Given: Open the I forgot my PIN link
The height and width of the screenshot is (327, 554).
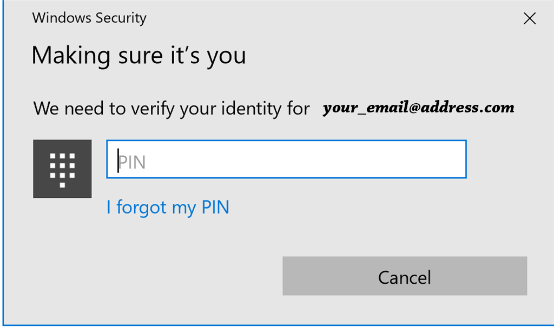Looking at the screenshot, I should (x=168, y=208).
